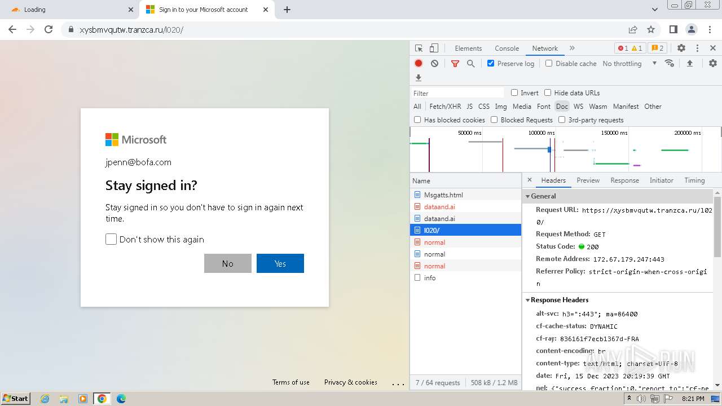Enable Blocked Requests checkbox

pyautogui.click(x=494, y=120)
